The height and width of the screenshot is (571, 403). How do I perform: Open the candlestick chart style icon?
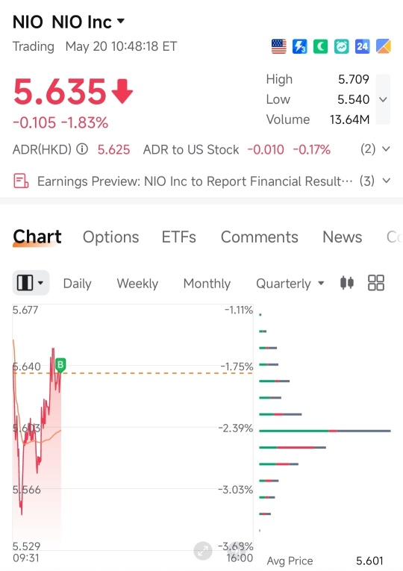coord(347,283)
